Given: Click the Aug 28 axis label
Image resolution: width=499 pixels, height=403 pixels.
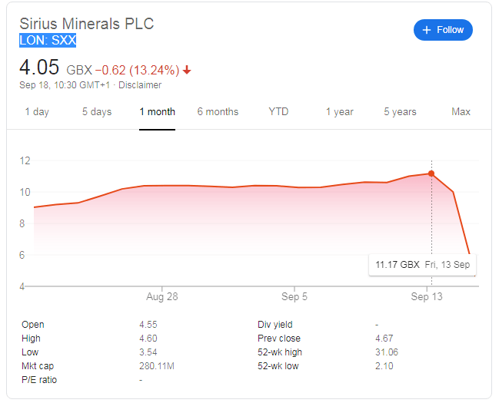Looking at the screenshot, I should pyautogui.click(x=161, y=296).
